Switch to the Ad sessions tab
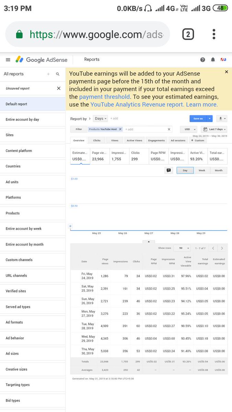Image resolution: width=232 pixels, height=412 pixels. pos(178,140)
